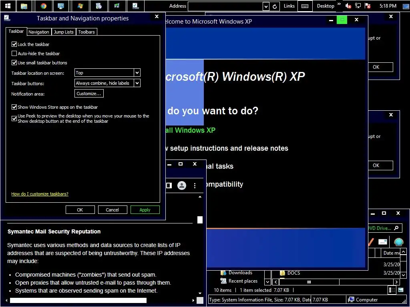Switch Explorer to details view icon

click(x=392, y=290)
